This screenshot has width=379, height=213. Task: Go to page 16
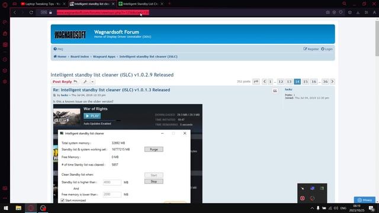coord(314,82)
